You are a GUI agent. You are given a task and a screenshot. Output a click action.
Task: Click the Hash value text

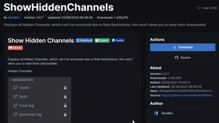(x=186, y=91)
